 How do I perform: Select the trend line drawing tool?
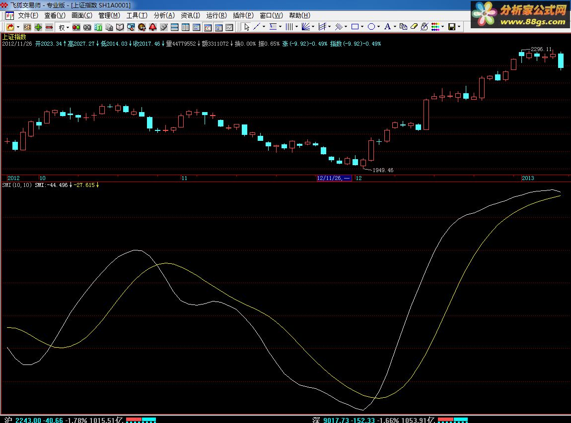click(x=256, y=27)
